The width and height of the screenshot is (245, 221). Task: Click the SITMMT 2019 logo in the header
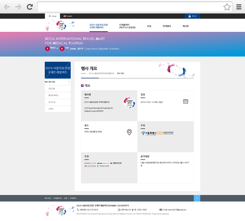(x=60, y=25)
